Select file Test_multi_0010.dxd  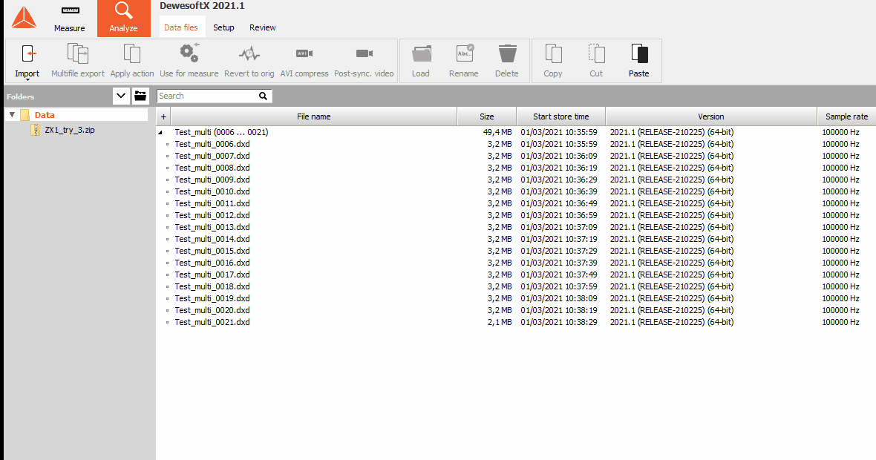(212, 191)
